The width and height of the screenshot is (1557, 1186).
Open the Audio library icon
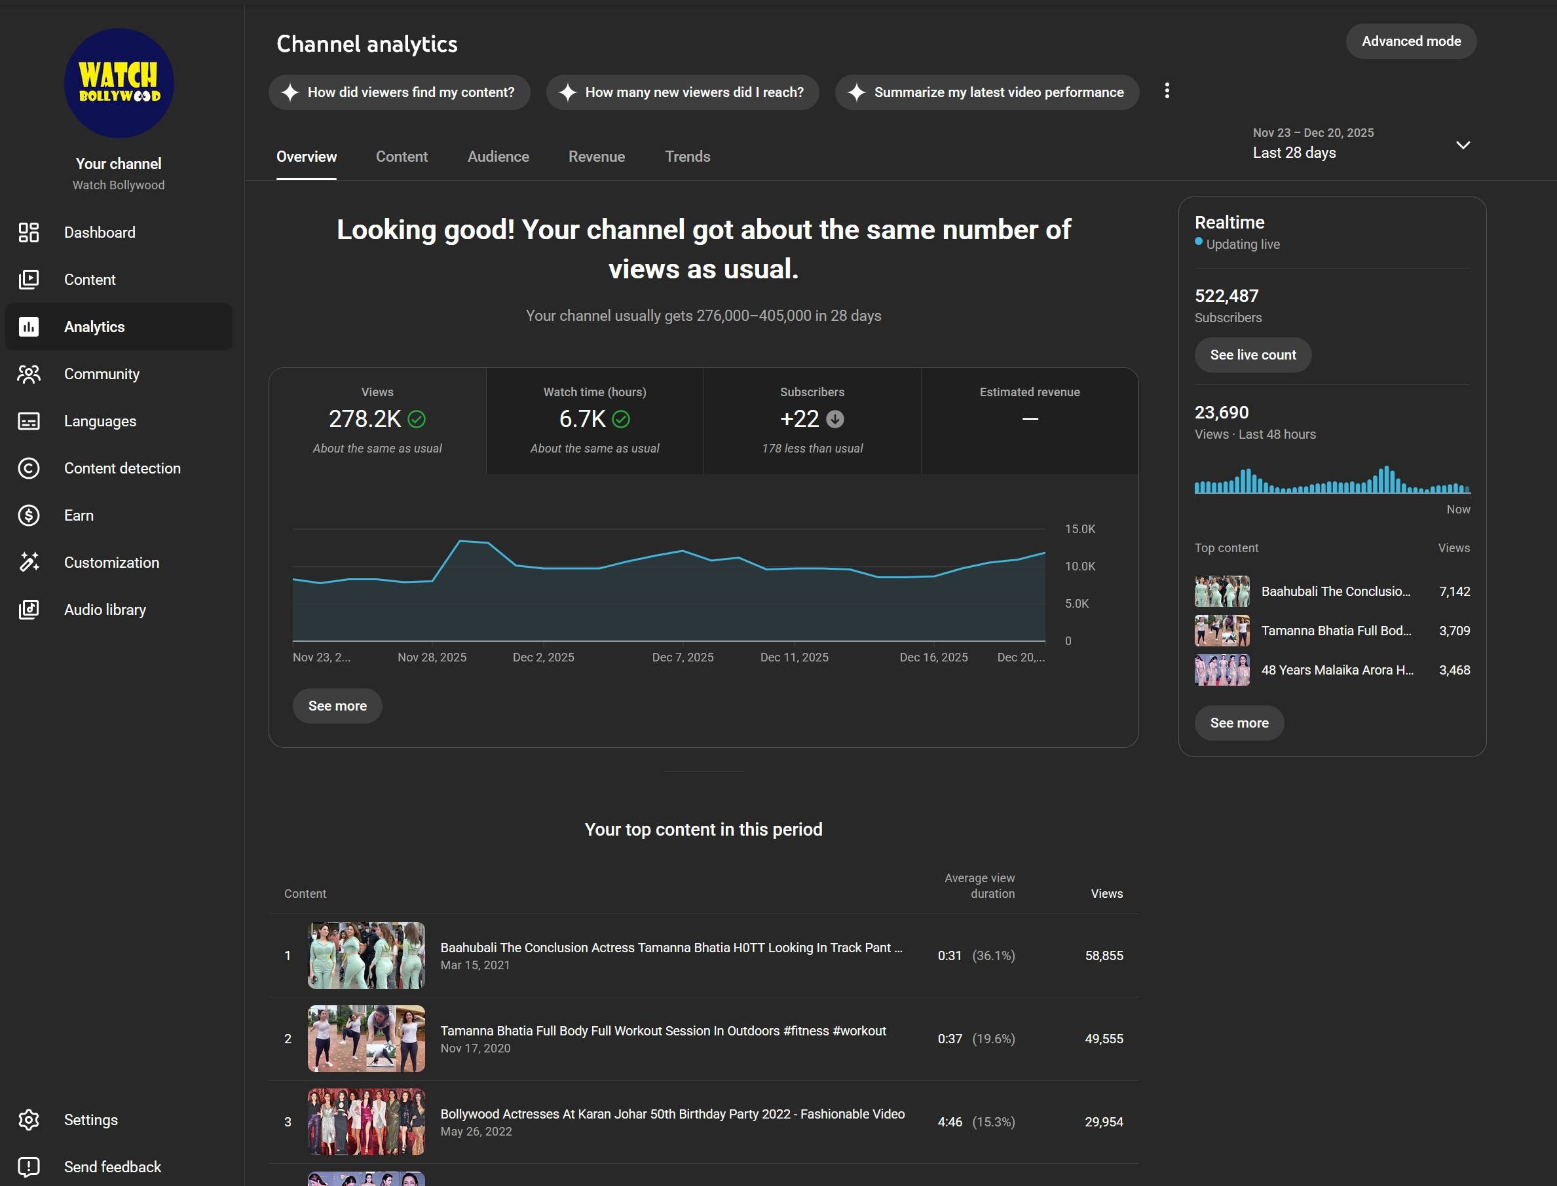[28, 610]
